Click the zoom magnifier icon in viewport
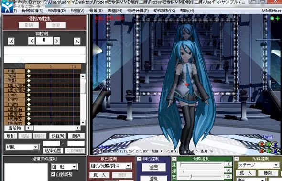The width and height of the screenshot is (282, 181). (x=272, y=18)
